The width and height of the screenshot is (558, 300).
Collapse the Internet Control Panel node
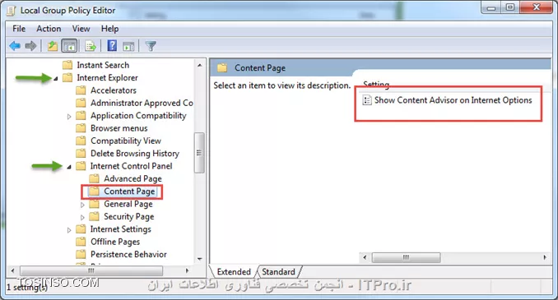(x=69, y=167)
